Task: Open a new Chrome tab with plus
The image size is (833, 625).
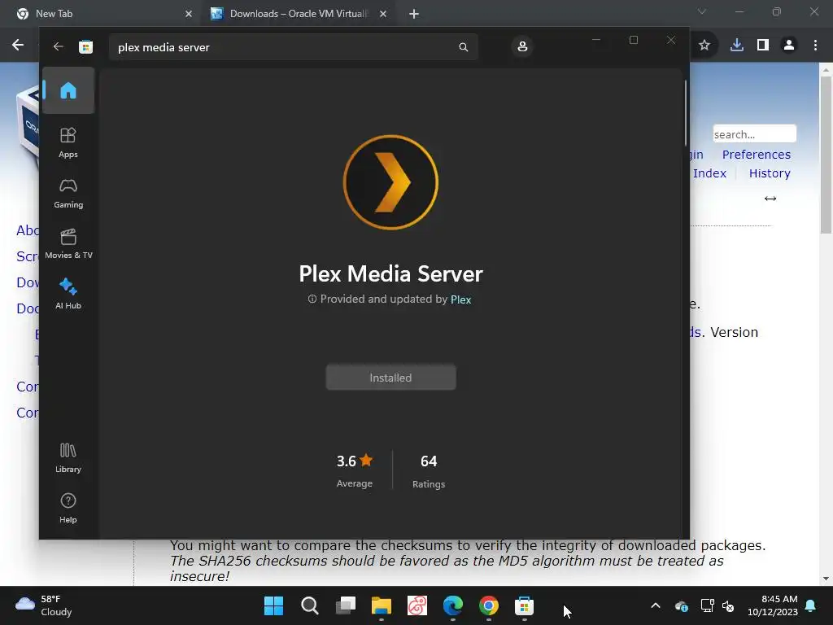Action: click(414, 14)
